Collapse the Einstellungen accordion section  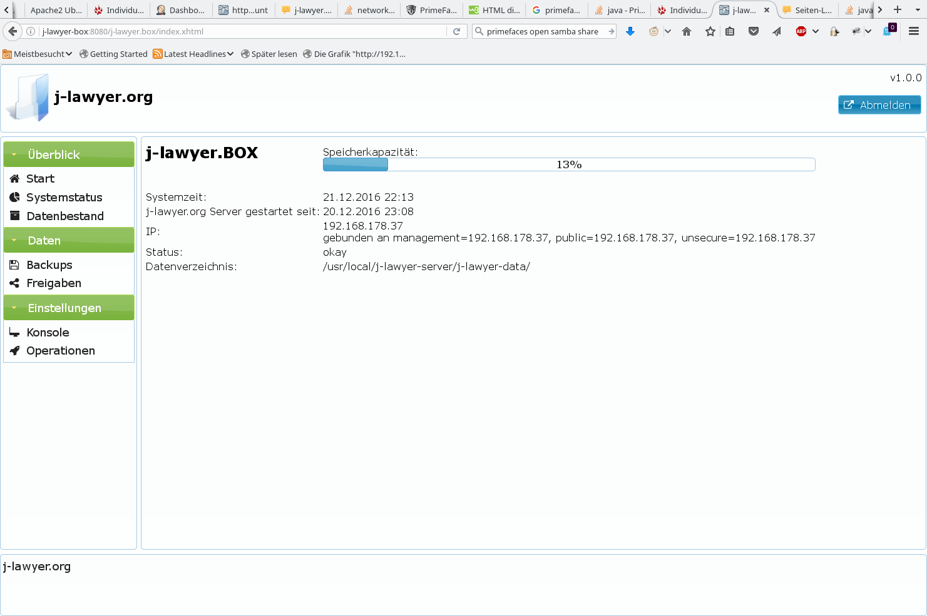(69, 308)
